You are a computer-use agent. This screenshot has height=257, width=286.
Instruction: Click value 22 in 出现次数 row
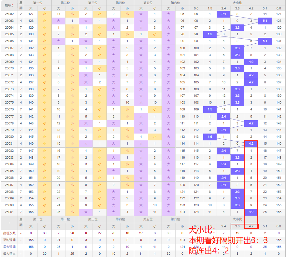(100, 233)
